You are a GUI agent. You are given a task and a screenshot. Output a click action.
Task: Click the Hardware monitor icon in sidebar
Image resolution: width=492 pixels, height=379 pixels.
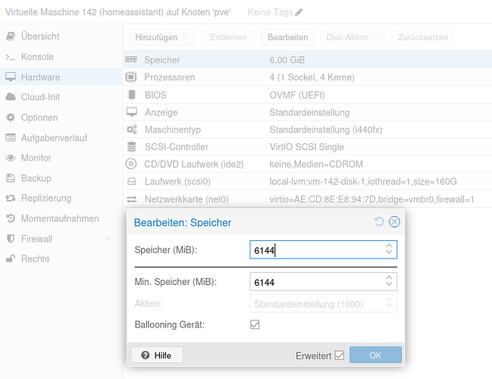(11, 77)
